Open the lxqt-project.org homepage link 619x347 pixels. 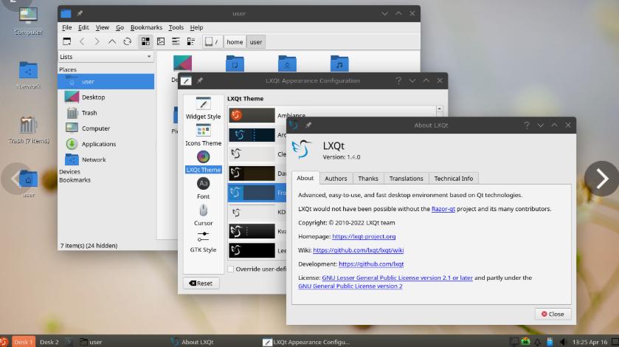[364, 236]
